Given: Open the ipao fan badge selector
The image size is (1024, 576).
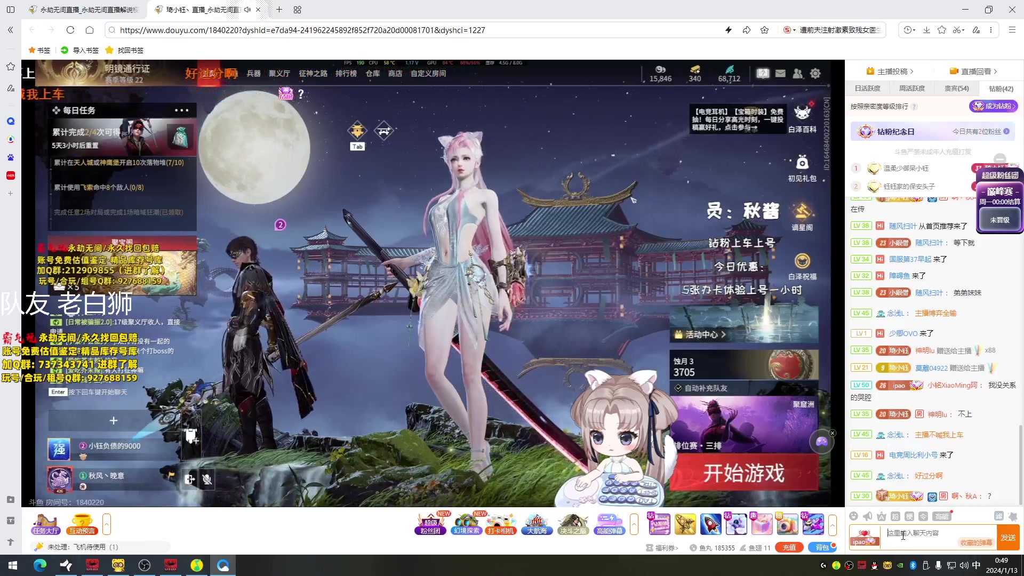Looking at the screenshot, I should tap(865, 538).
